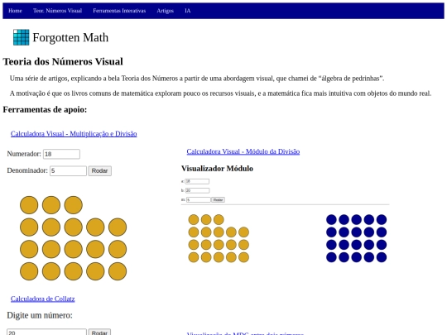This screenshot has height=335, width=447.
Task: Click the Visualizador Módulo heading
Action: pos(217,169)
